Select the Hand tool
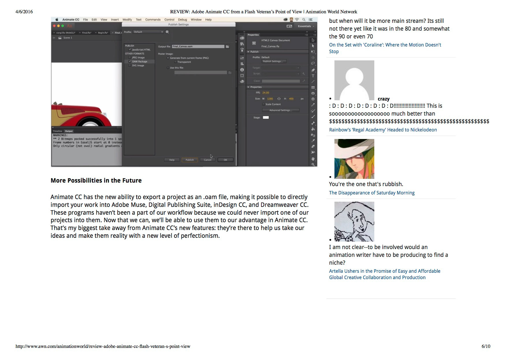Viewport: 506px width, 358px height. [313, 159]
